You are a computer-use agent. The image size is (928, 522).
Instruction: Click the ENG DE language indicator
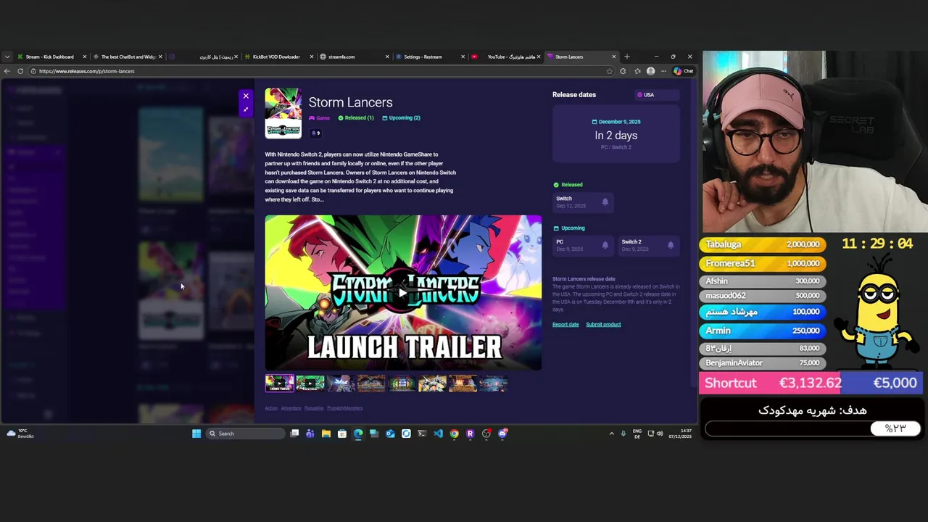637,434
